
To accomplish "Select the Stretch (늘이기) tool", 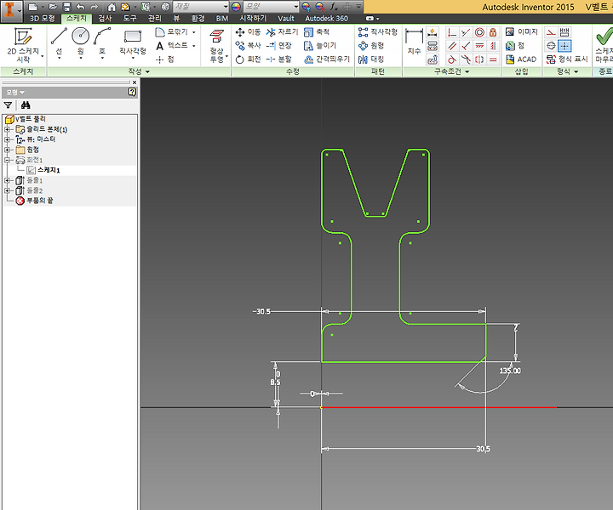I will coord(320,46).
